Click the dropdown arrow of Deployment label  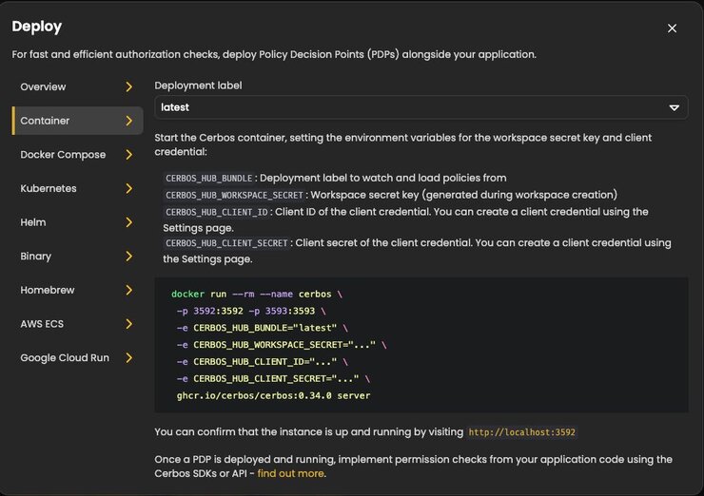point(674,107)
